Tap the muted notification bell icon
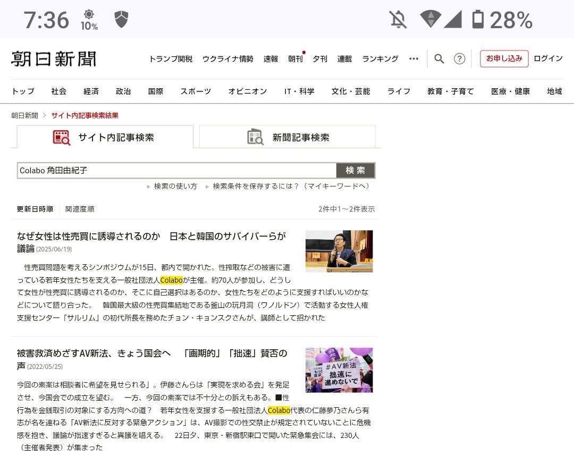Viewport: 574px width, 463px height. coord(398,19)
